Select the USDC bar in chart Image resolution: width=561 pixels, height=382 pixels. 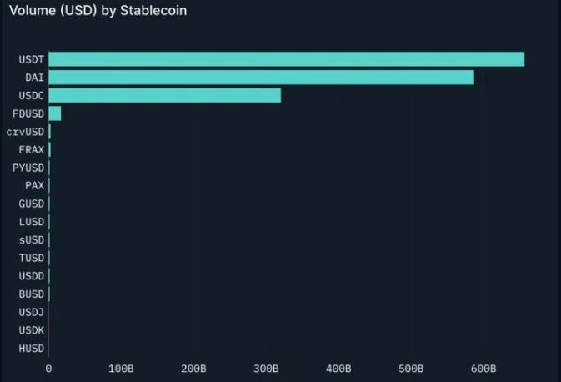click(164, 95)
